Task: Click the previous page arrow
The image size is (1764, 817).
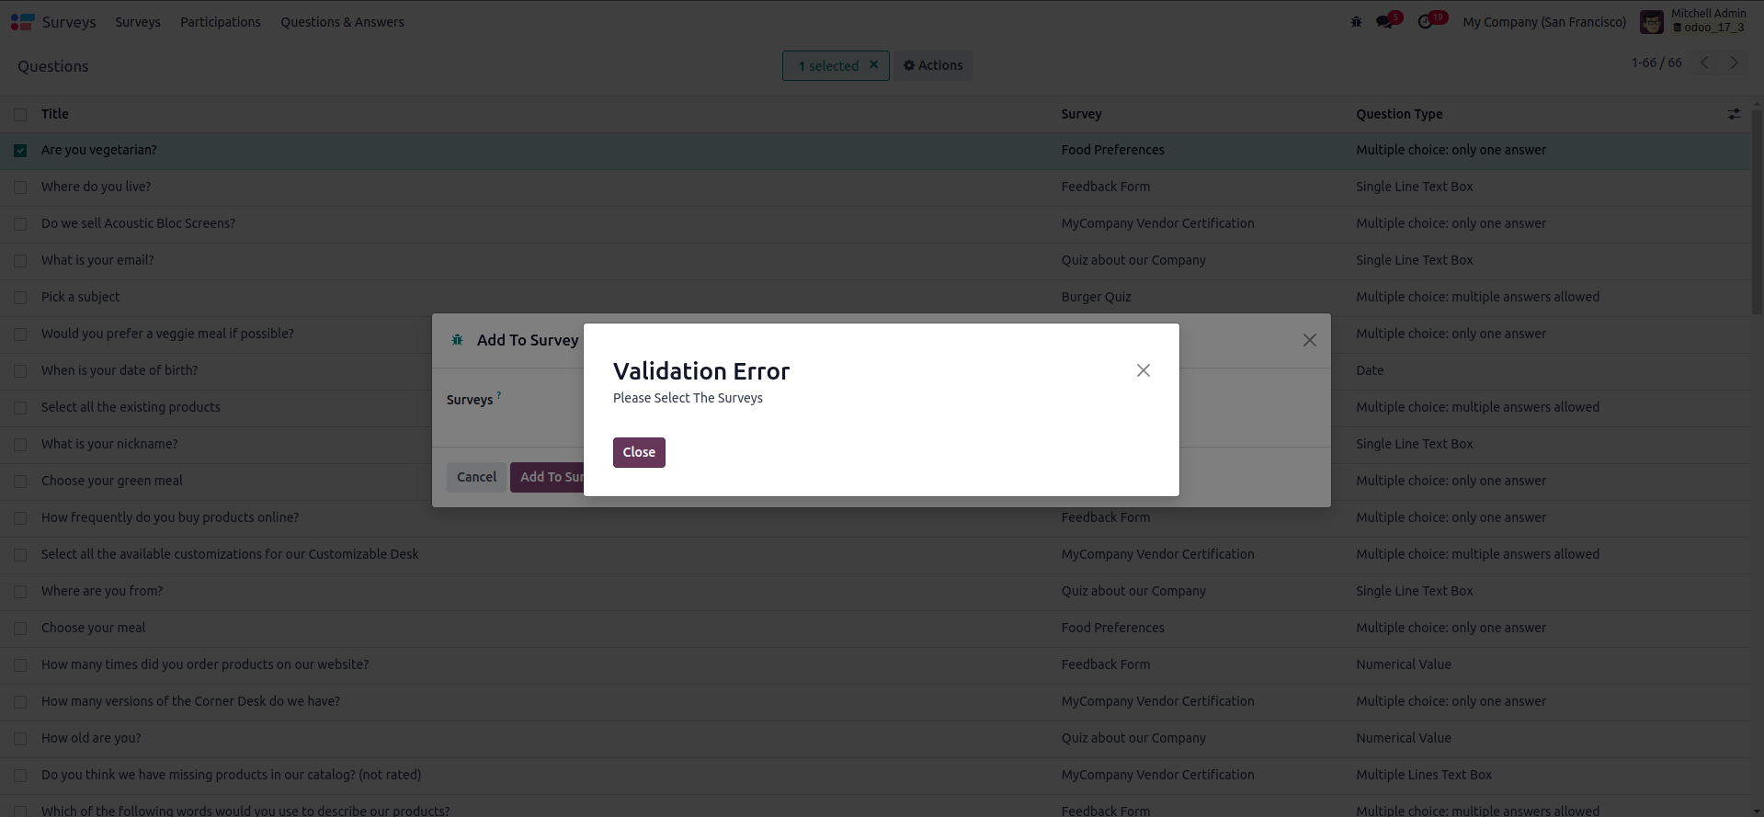Action: click(x=1704, y=62)
